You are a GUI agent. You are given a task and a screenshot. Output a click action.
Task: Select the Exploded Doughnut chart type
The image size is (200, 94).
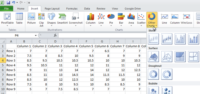[x=167, y=74]
